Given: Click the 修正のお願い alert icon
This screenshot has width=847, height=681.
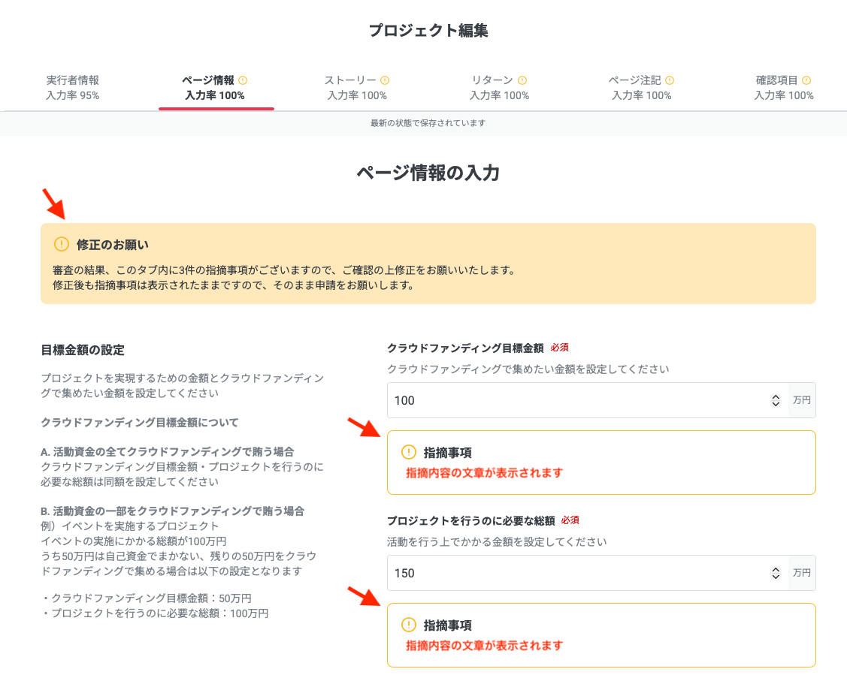Looking at the screenshot, I should (62, 244).
